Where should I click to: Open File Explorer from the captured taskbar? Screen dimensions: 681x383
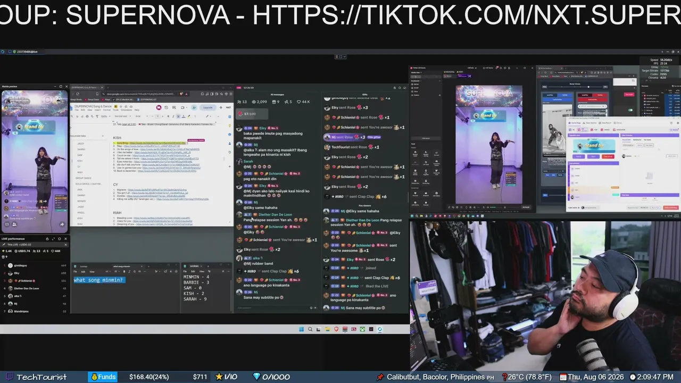pos(328,329)
